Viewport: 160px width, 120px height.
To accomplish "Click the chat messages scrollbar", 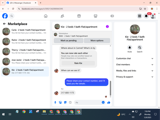I will click(110, 88).
